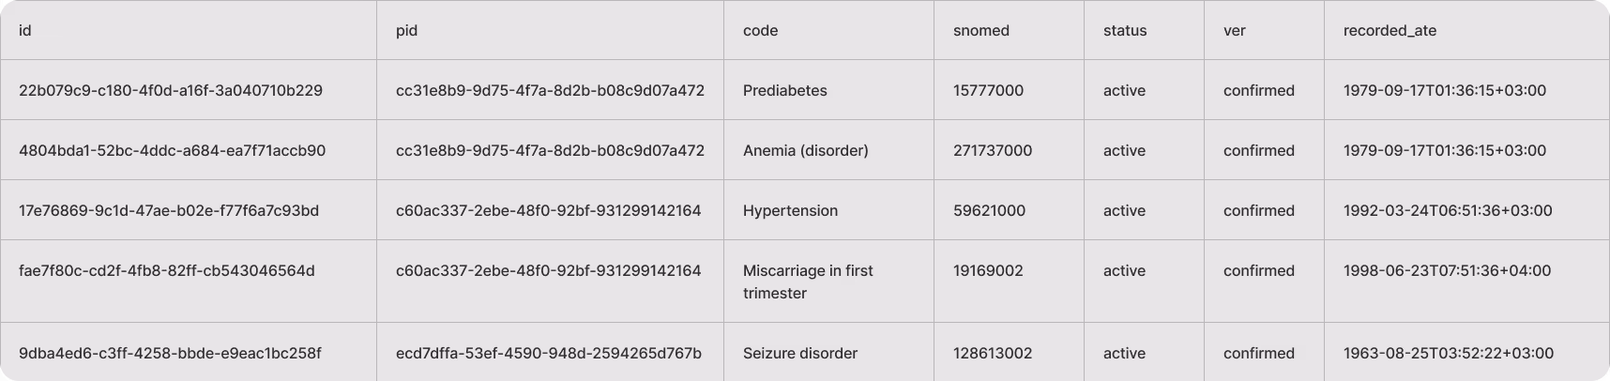The height and width of the screenshot is (381, 1610).
Task: Click the id starting with 22b079c9
Action: (170, 91)
